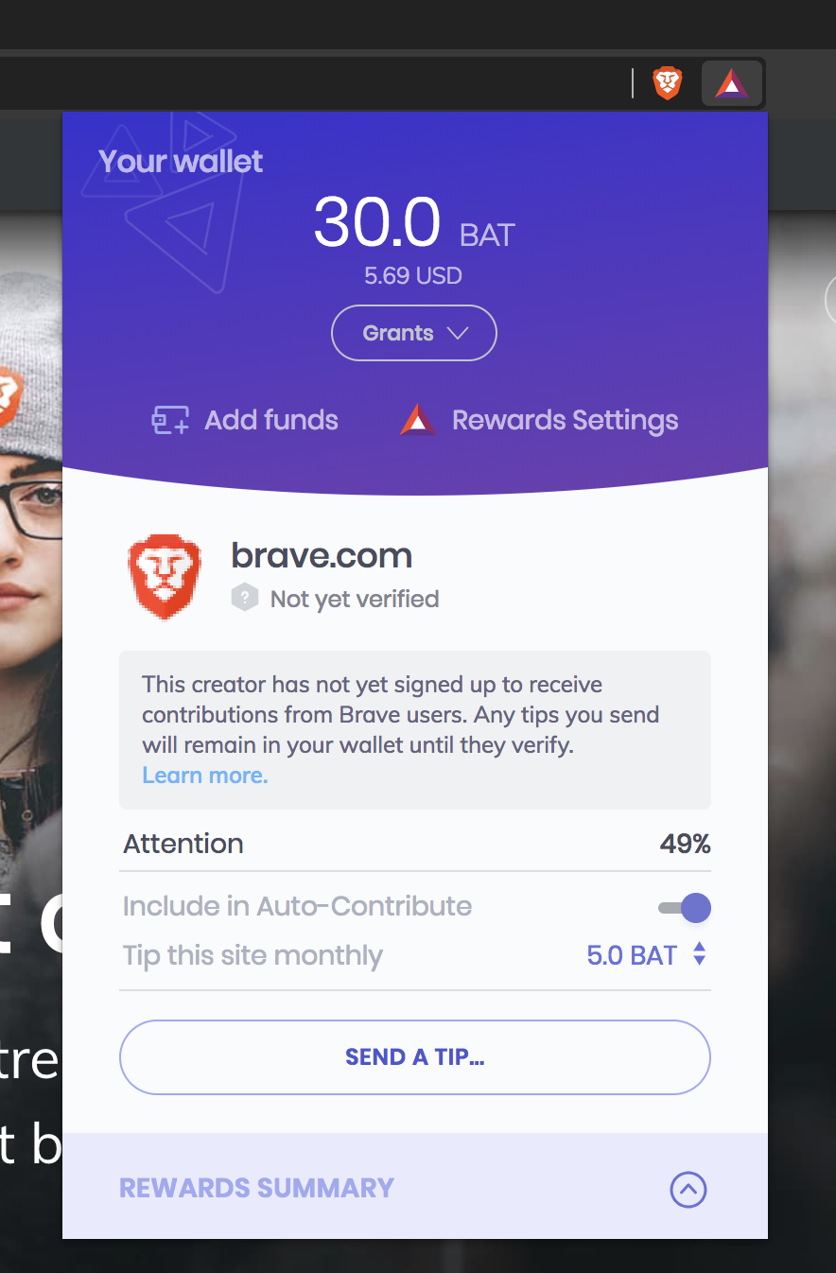Viewport: 836px width, 1273px height.
Task: Click the brave.com lion logo
Action: [165, 577]
